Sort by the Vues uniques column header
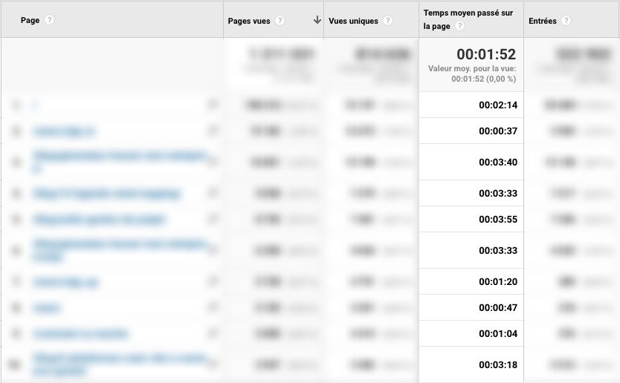The image size is (620, 383). [x=353, y=22]
